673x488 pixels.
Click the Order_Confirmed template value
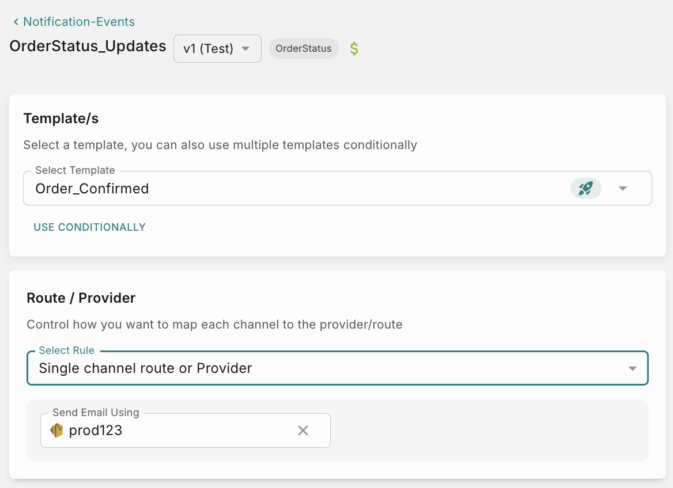coord(92,188)
